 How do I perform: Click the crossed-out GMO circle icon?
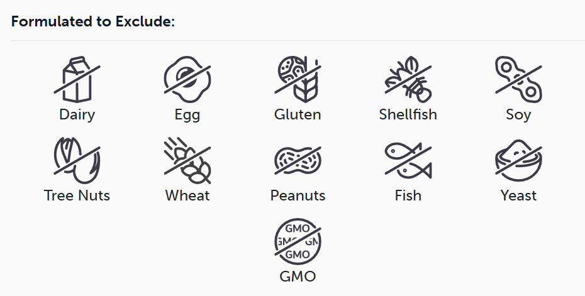[298, 242]
